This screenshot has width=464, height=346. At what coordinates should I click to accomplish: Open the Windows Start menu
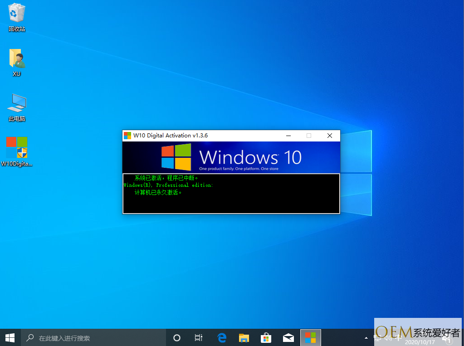coord(10,338)
